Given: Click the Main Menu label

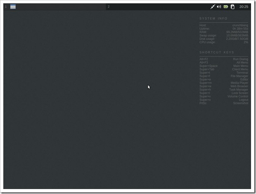Looking at the screenshot, I should [241, 66].
